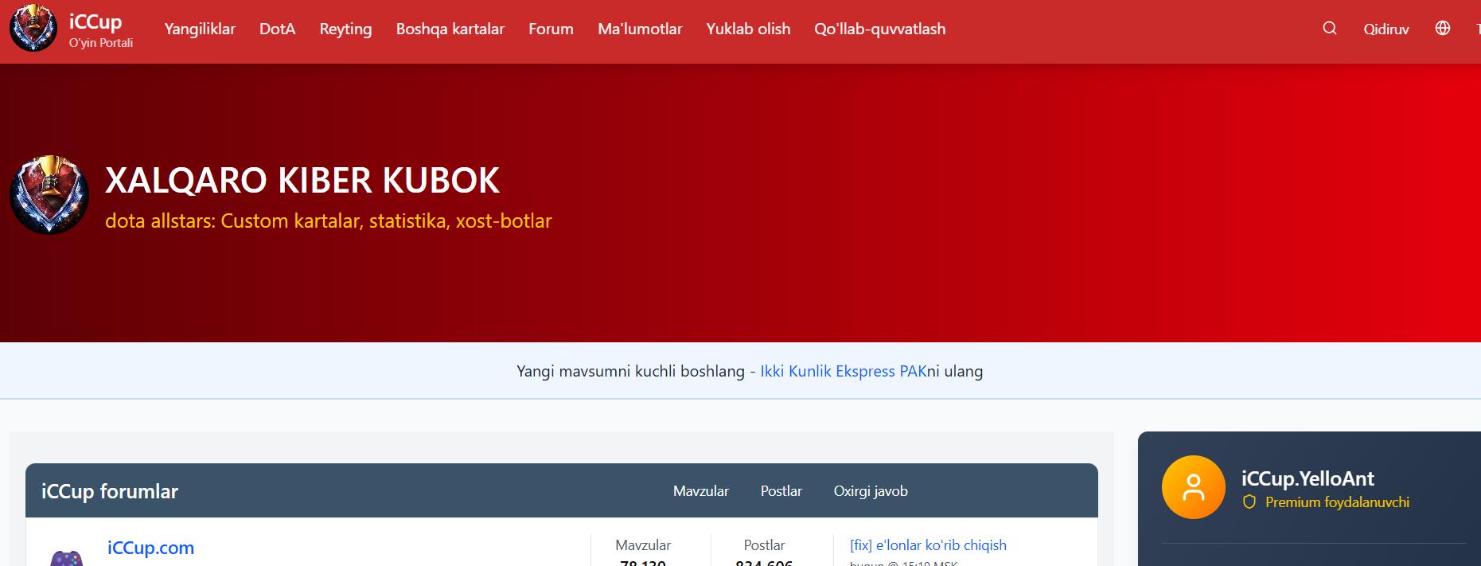The image size is (1481, 566).
Task: Click Premium foydalanuvchi label
Action: 1337,502
